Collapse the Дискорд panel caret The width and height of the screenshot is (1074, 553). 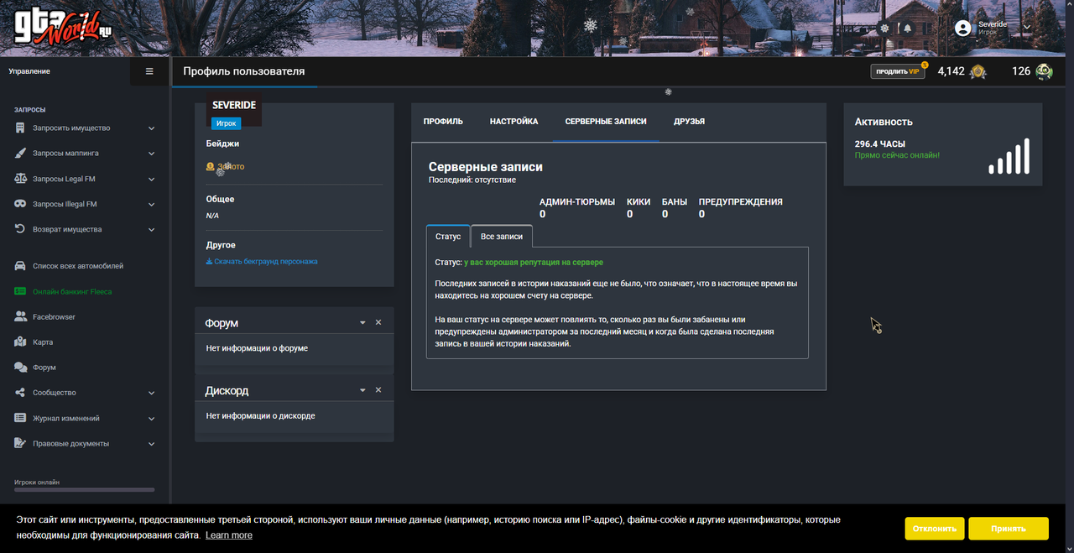click(362, 390)
